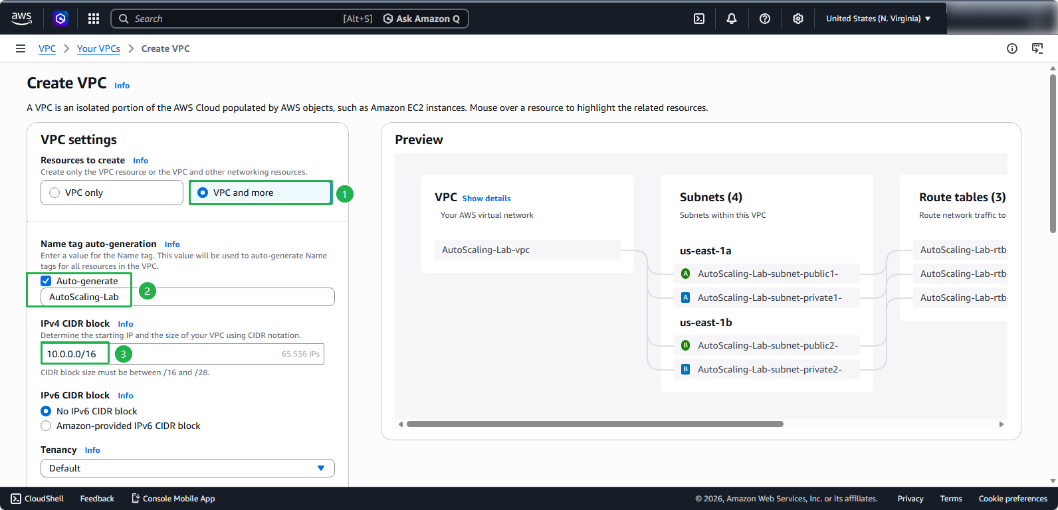Go to Your VPCs breadcrumb link
This screenshot has height=510, width=1058.
(x=98, y=48)
